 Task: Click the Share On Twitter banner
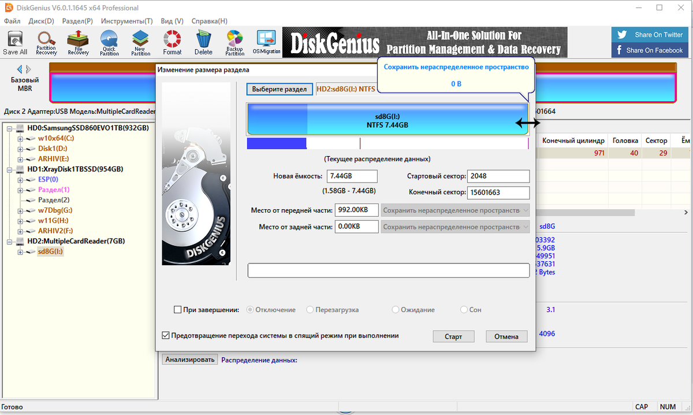point(650,35)
